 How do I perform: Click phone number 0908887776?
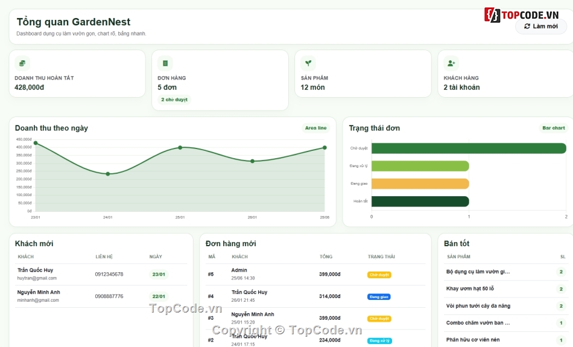pos(109,296)
